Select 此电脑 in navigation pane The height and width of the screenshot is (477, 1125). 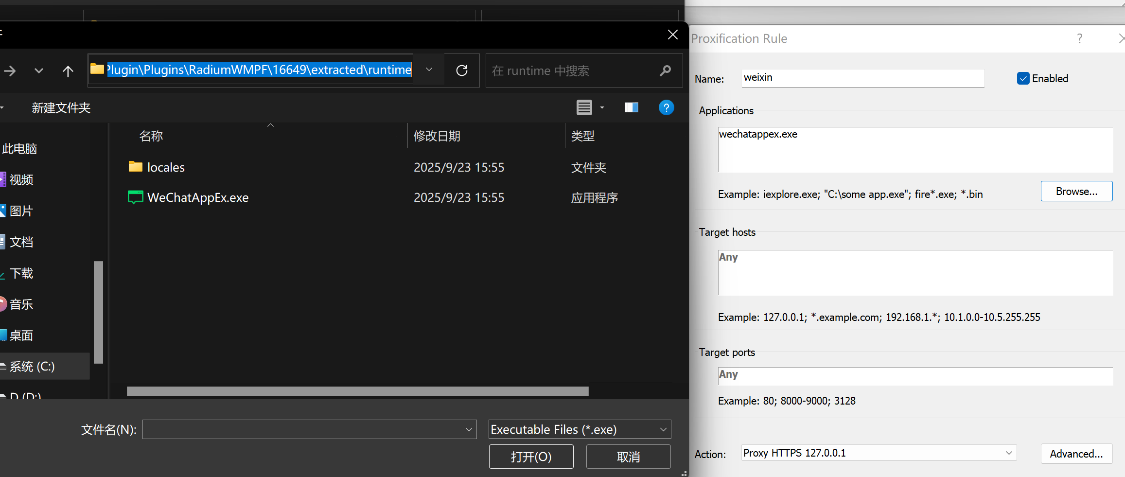(19, 149)
